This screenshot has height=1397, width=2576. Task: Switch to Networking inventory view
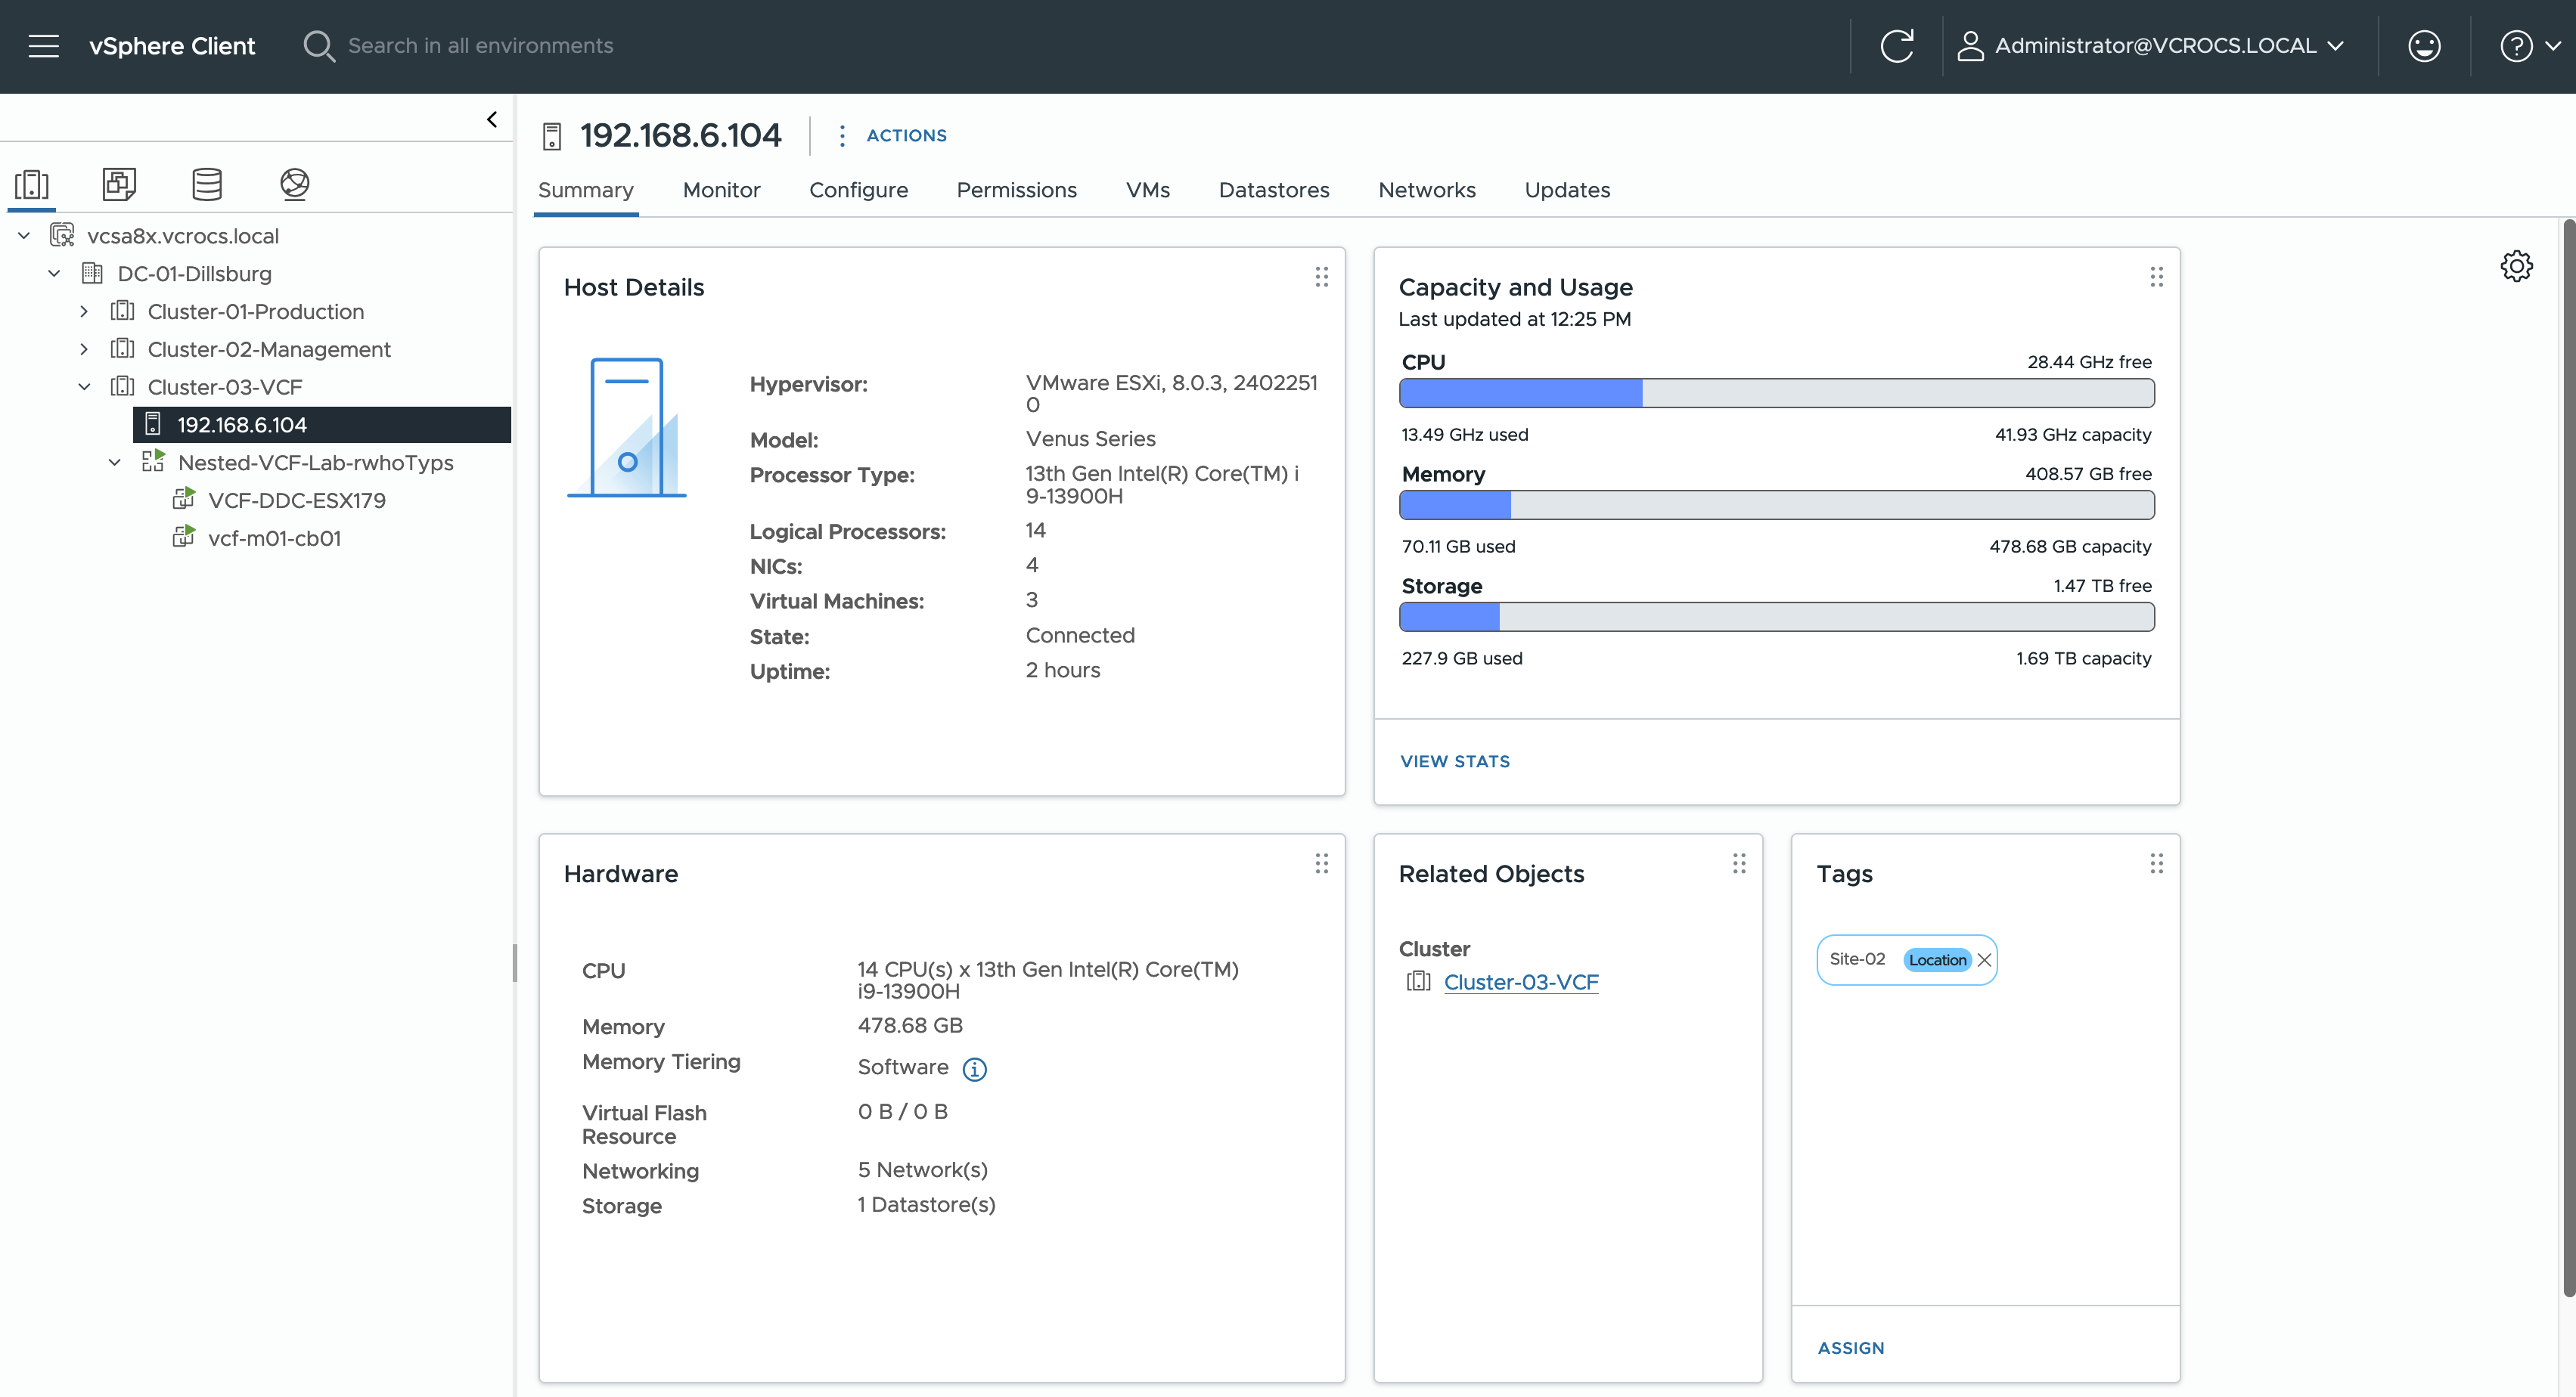tap(294, 184)
